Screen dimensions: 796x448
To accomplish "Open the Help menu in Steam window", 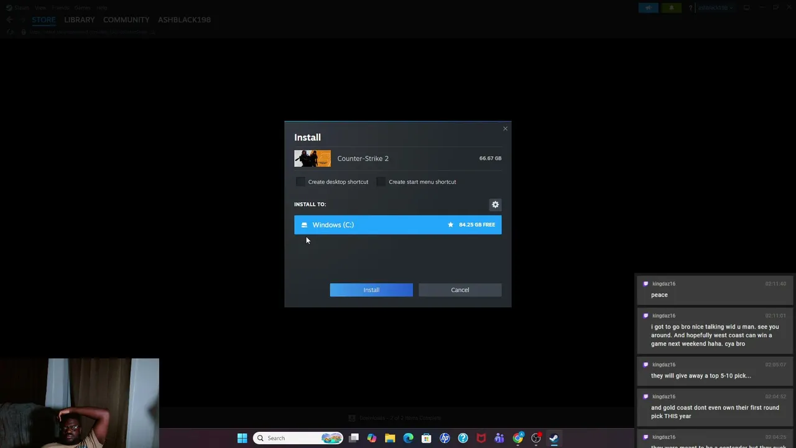I will tap(102, 7).
